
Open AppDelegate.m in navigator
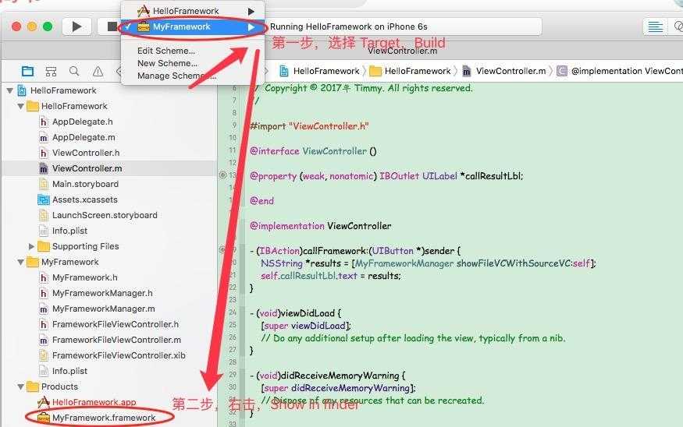84,137
